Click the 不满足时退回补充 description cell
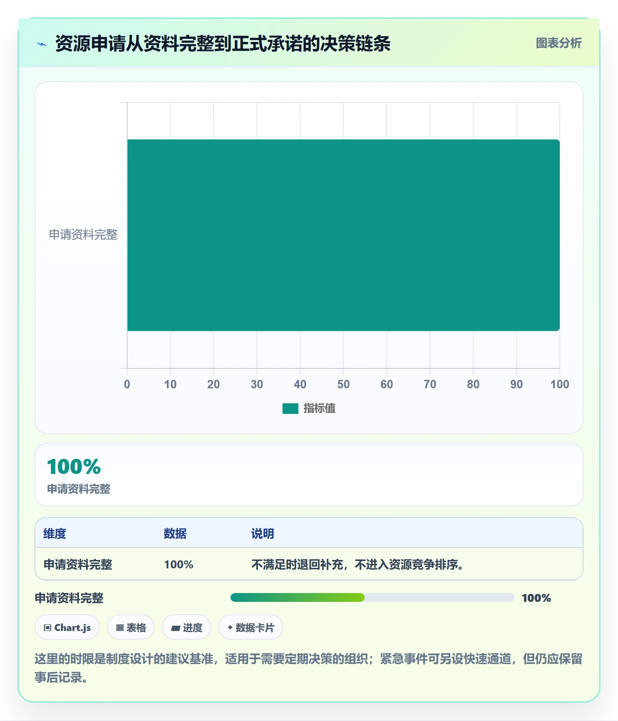The height and width of the screenshot is (721, 618). (x=357, y=564)
